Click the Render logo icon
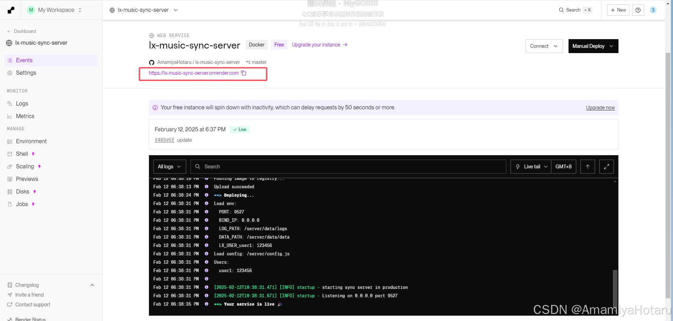Image resolution: width=673 pixels, height=321 pixels. click(11, 10)
